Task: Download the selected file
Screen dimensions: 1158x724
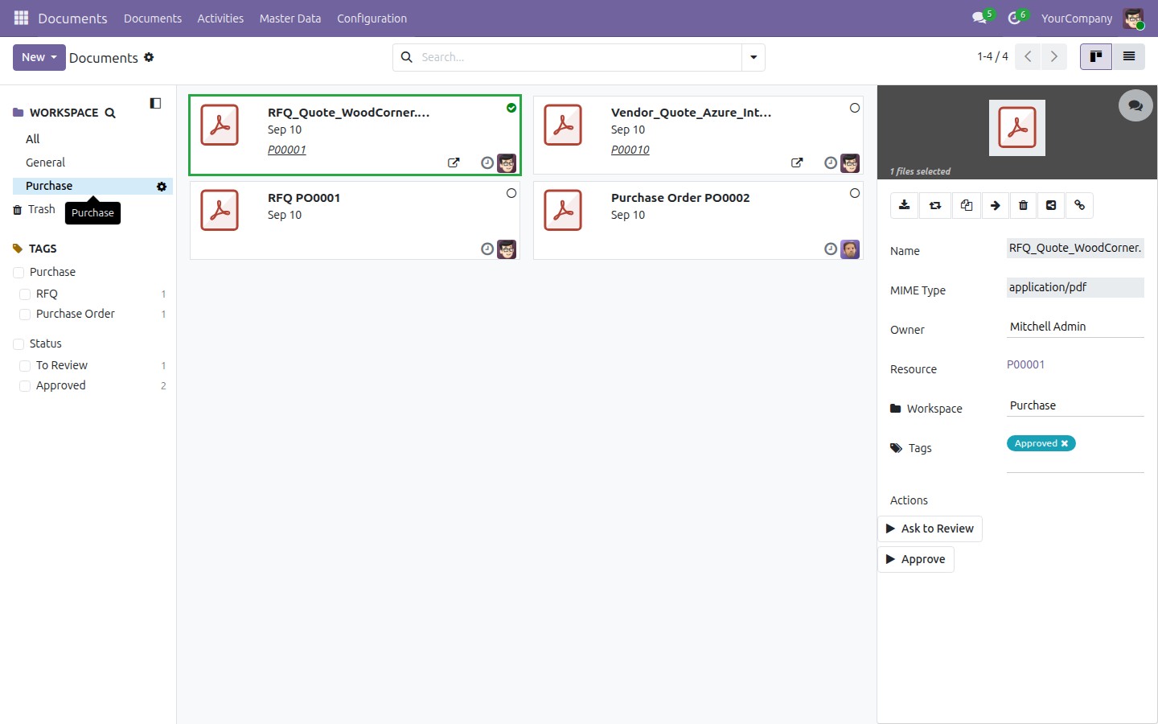Action: pos(905,205)
